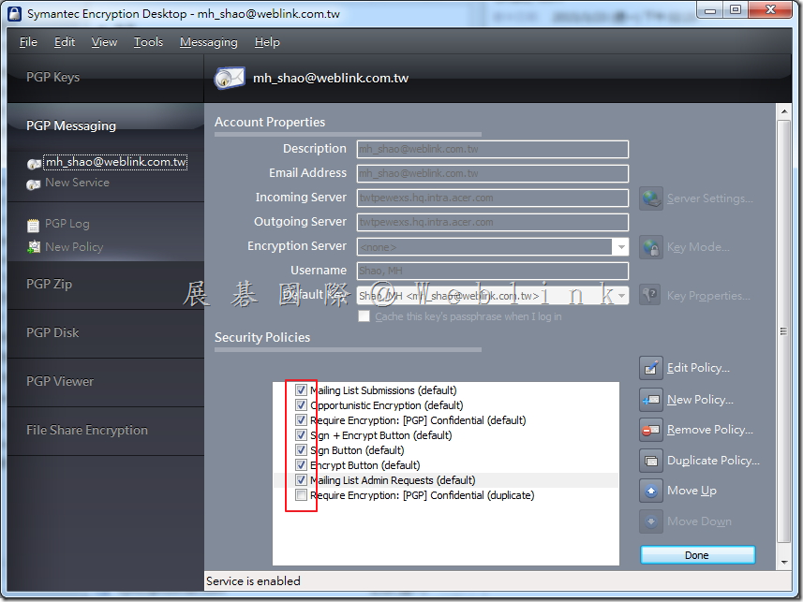
Task: Click the scrollbar down arrow
Action: pyautogui.click(x=783, y=562)
